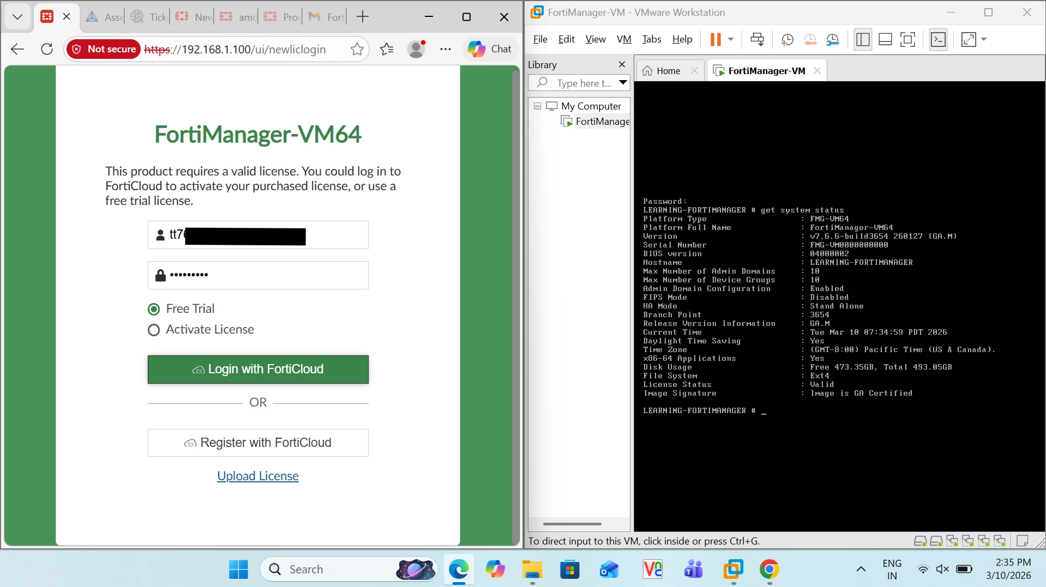Open Edge settings and more menu
Viewport: 1046px width, 587px height.
(x=446, y=49)
